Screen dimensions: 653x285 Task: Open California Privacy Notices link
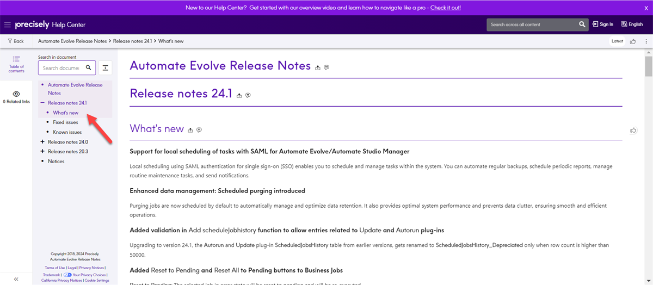coord(61,281)
